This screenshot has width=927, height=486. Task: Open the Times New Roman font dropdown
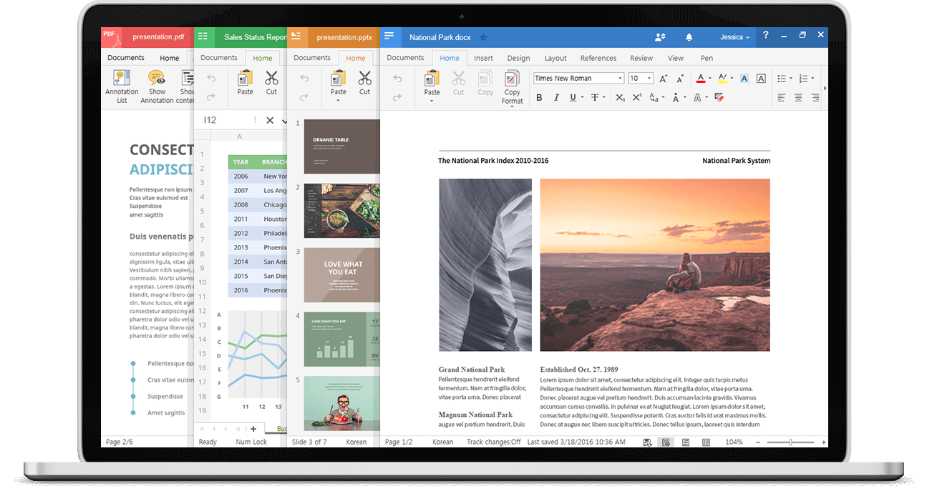tap(620, 79)
